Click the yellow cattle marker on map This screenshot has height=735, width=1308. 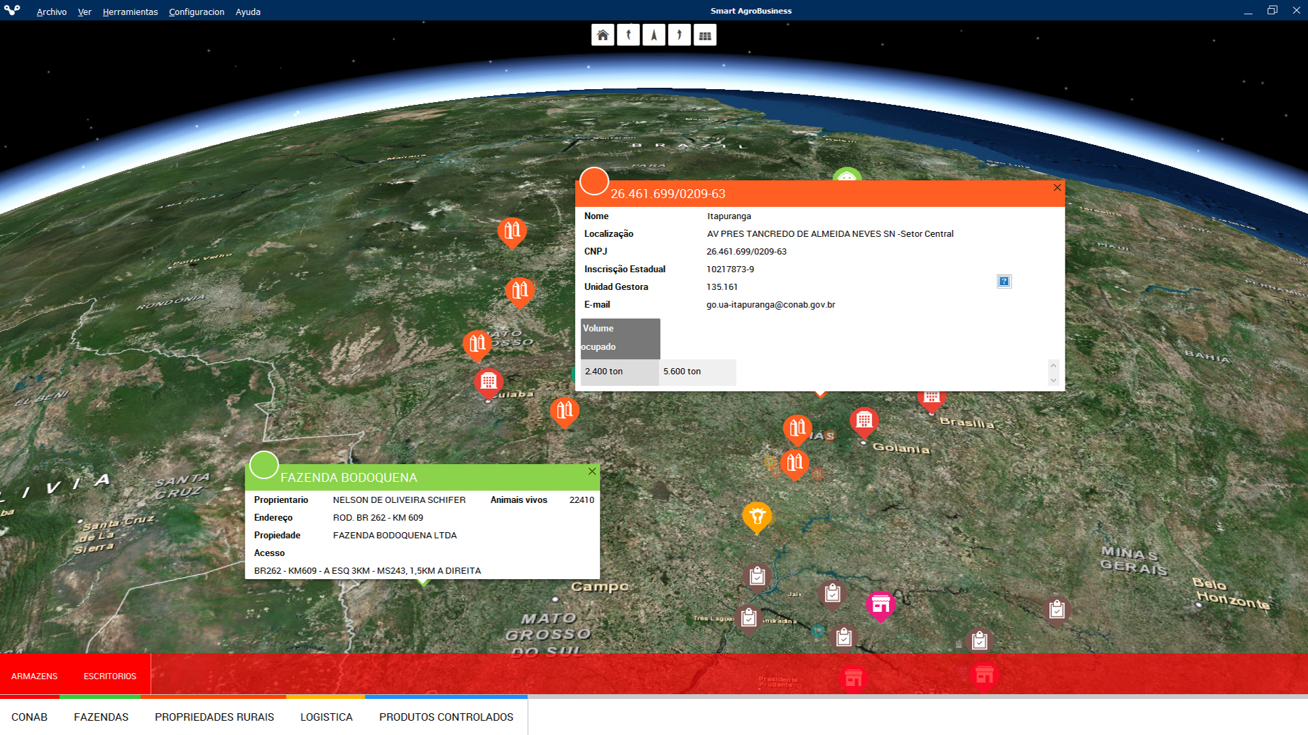pos(756,517)
